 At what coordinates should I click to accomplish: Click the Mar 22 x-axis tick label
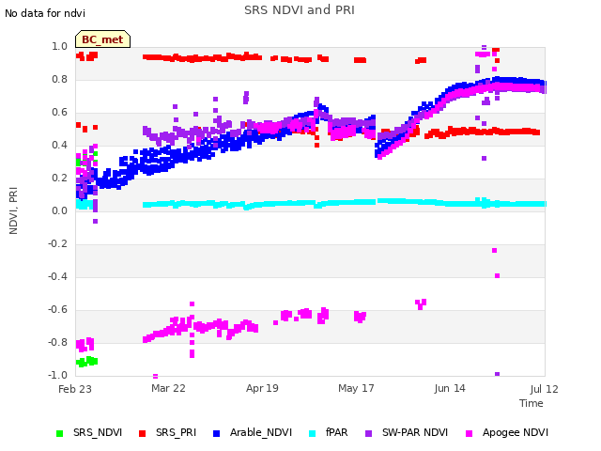coord(168,388)
